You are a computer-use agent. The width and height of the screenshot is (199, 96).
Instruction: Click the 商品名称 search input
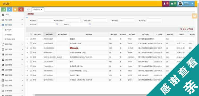tap(100, 20)
